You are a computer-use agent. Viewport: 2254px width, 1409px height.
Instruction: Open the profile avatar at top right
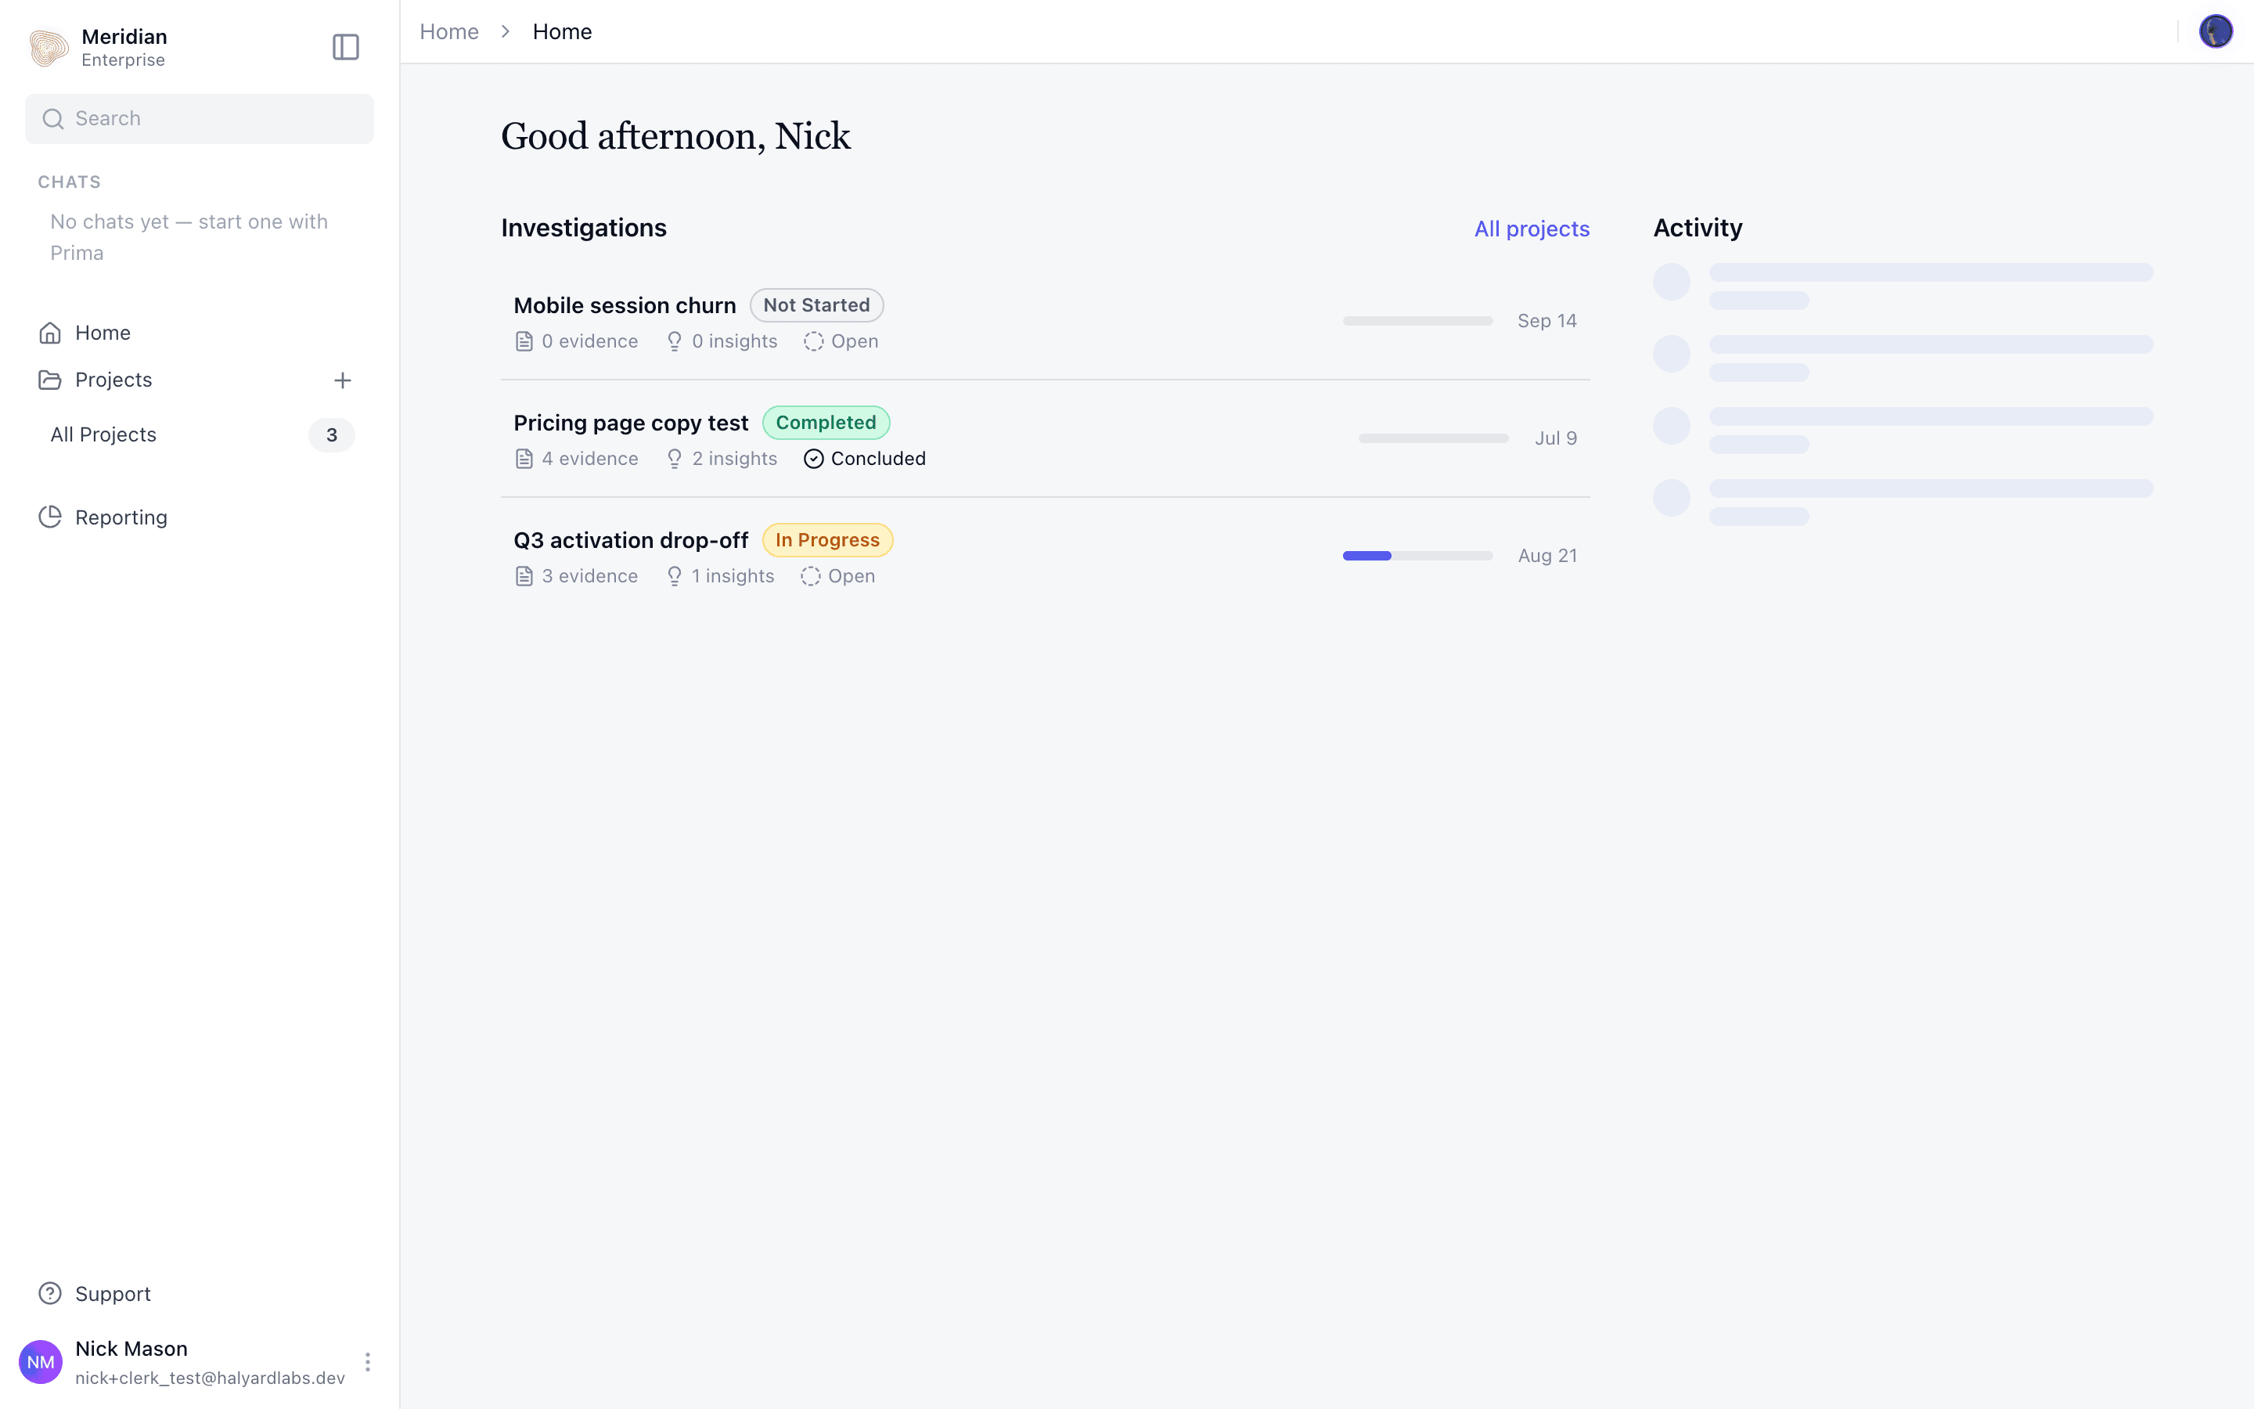pos(2216,31)
